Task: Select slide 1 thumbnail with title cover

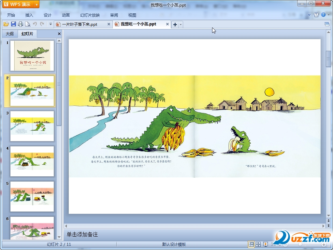Action: tap(32, 56)
